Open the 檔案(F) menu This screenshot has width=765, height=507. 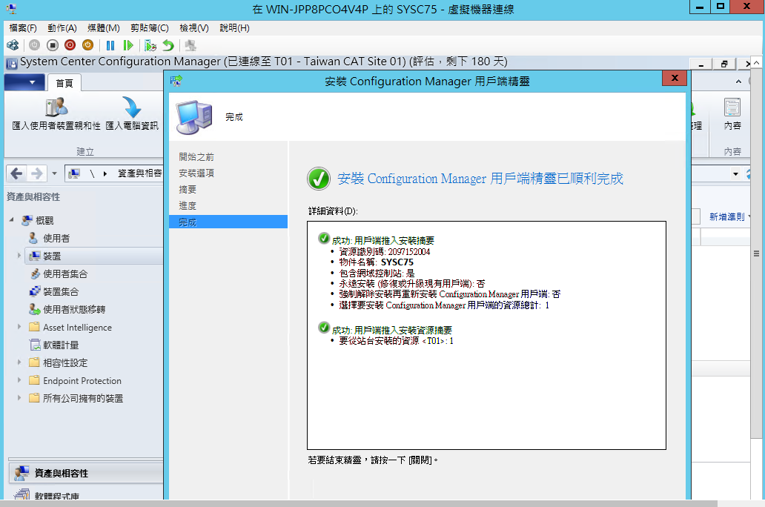click(x=23, y=28)
